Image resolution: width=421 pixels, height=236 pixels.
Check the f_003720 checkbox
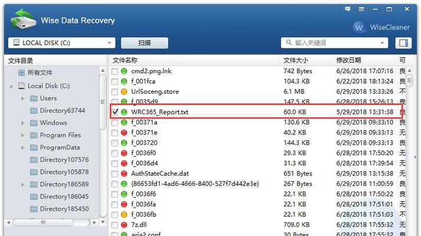pyautogui.click(x=115, y=143)
